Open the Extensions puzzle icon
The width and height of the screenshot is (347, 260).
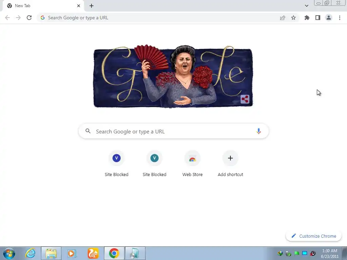coord(307,18)
